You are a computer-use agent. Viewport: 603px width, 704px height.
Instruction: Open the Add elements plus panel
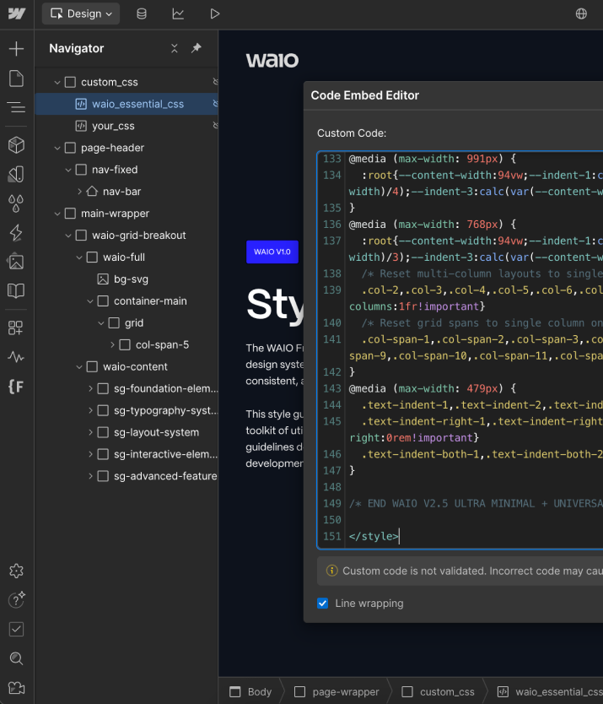[x=16, y=49]
